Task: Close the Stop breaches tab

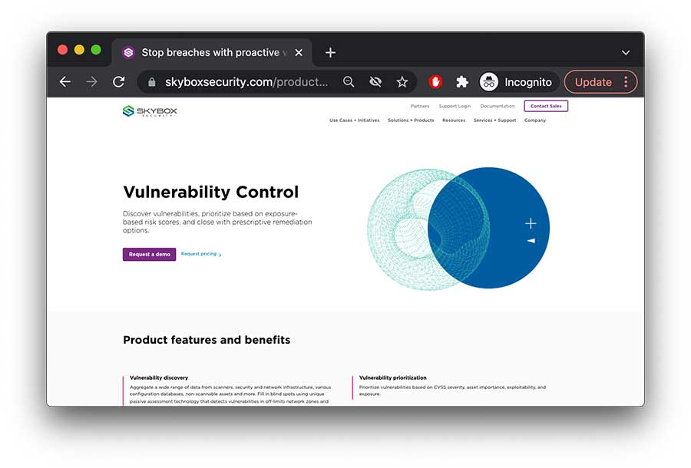Action: click(299, 53)
